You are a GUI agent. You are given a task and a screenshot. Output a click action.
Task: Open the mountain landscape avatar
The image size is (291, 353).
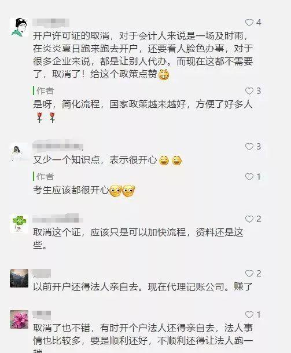tap(19, 278)
